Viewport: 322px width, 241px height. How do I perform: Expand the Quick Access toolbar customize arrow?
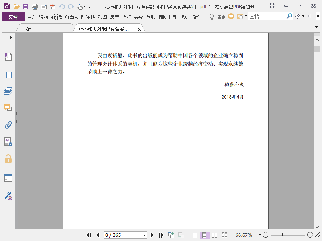[x=89, y=7]
